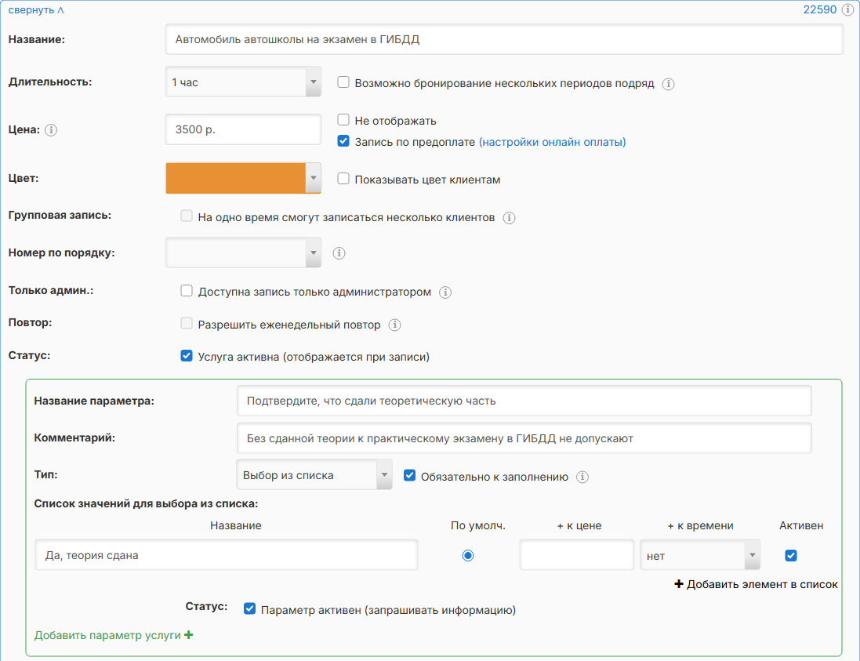
Task: Open the Тип dropdown showing Выбор из списка
Action: click(314, 475)
